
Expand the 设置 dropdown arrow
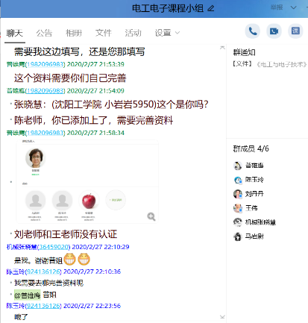[x=177, y=33]
